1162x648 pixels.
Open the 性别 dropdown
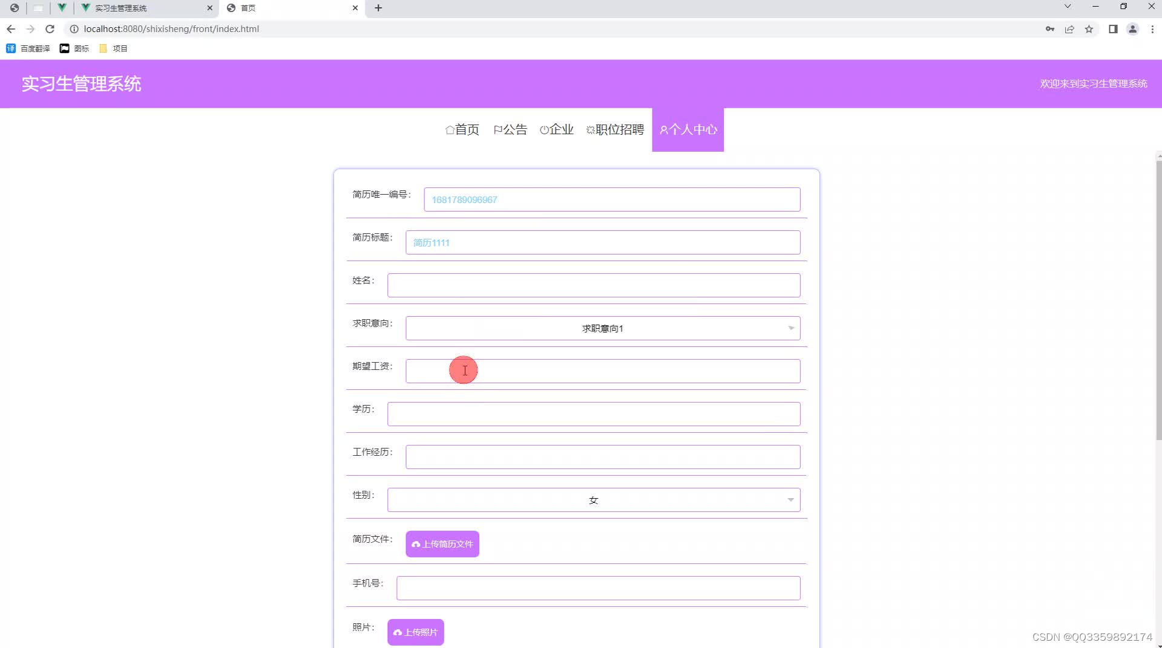point(594,500)
